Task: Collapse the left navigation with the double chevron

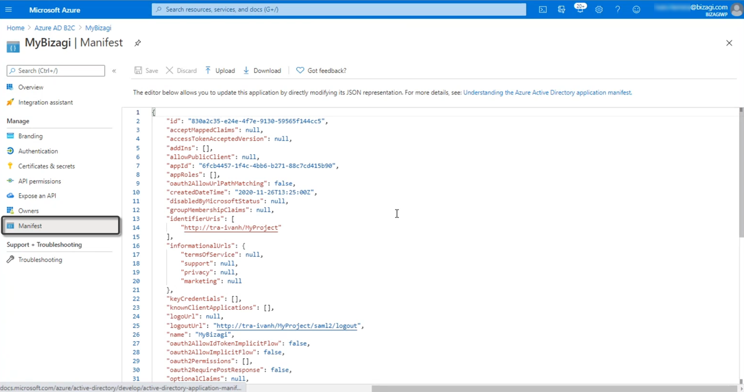Action: tap(114, 71)
